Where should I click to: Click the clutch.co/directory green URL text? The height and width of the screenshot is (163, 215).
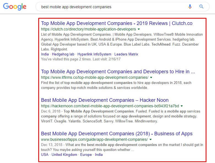[x=88, y=29]
